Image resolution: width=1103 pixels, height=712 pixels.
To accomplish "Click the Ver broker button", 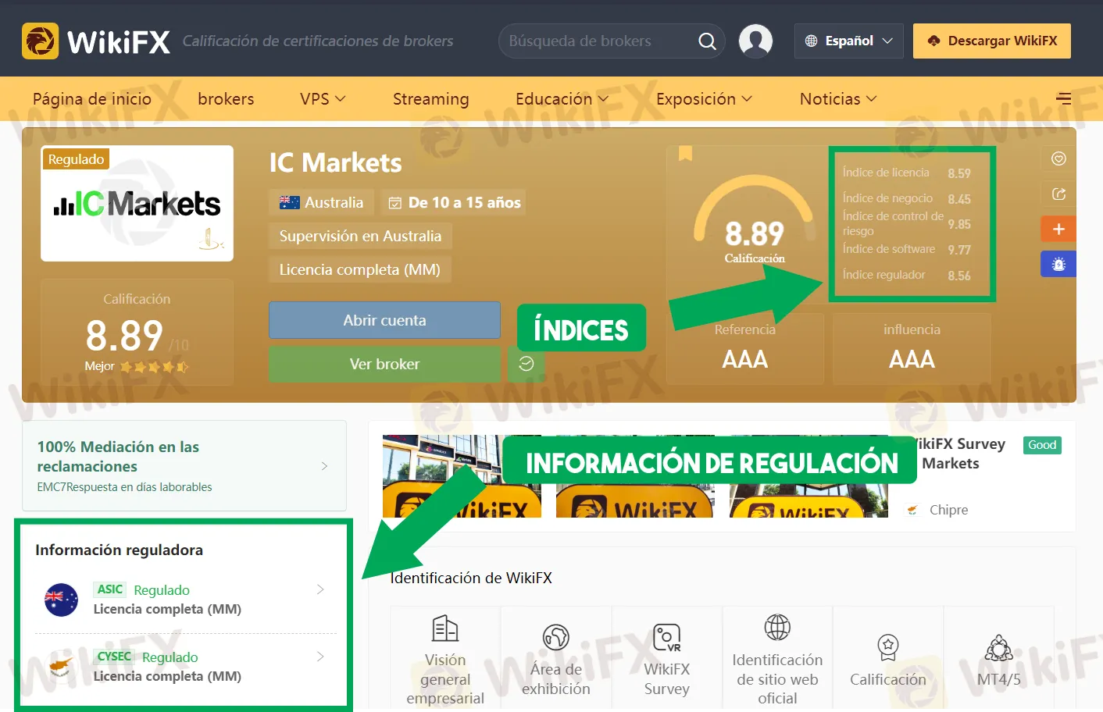I will tap(384, 364).
